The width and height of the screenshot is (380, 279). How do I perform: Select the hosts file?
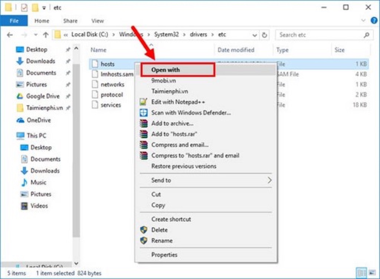(107, 64)
